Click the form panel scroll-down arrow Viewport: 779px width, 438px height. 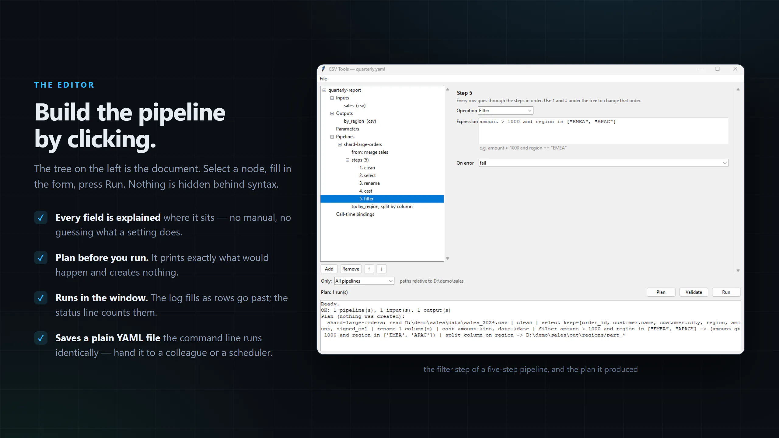pyautogui.click(x=738, y=270)
